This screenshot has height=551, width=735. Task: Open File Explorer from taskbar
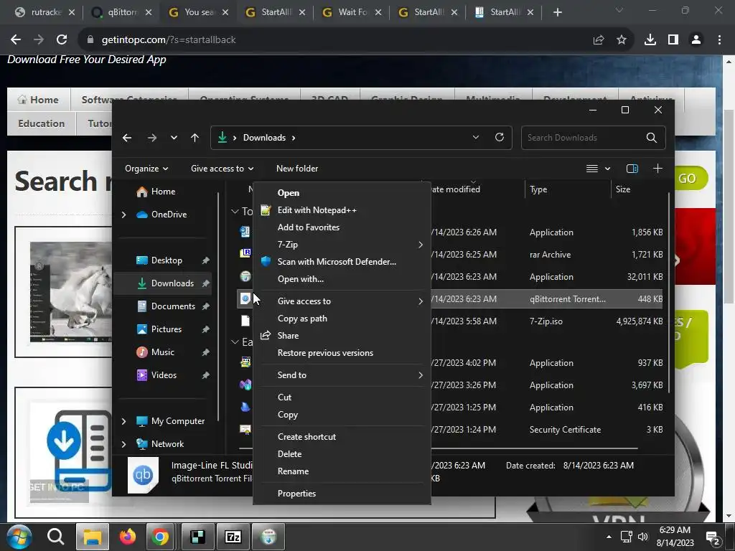pos(93,537)
